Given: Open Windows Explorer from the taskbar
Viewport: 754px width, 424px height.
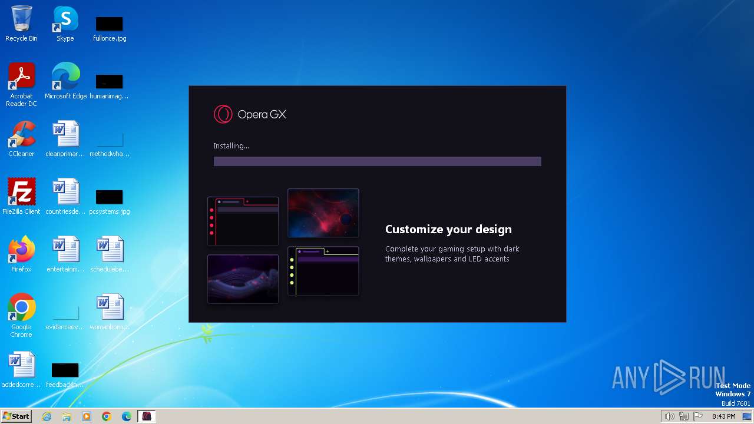Looking at the screenshot, I should (67, 416).
